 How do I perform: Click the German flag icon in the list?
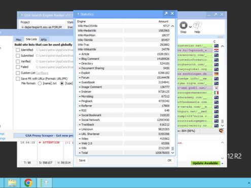coord(216,74)
